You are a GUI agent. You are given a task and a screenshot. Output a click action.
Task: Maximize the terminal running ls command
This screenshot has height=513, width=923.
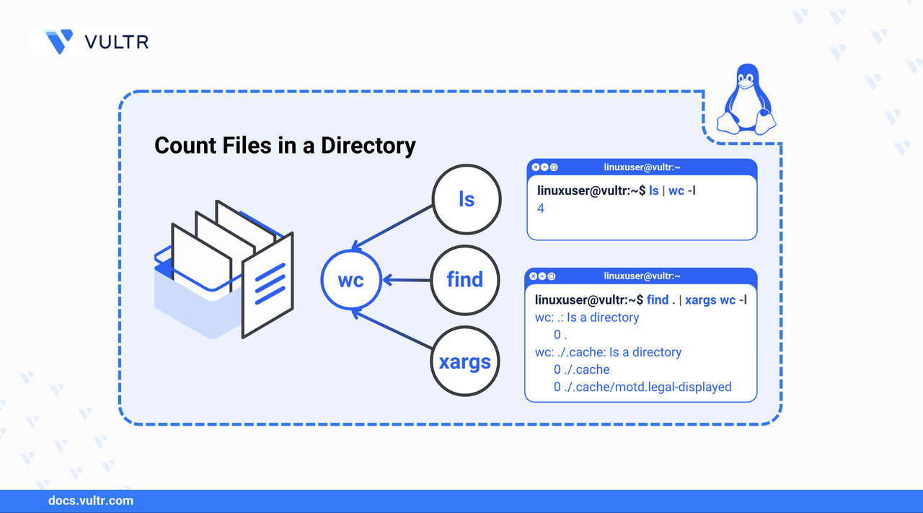click(x=554, y=167)
